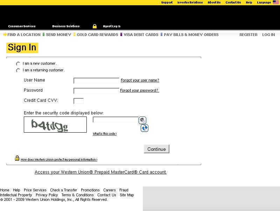Focus the User Name input field
This screenshot has width=280, height=211.
click(96, 80)
